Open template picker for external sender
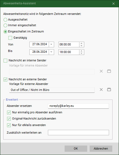This screenshot has height=155, width=119. (x=109, y=90)
